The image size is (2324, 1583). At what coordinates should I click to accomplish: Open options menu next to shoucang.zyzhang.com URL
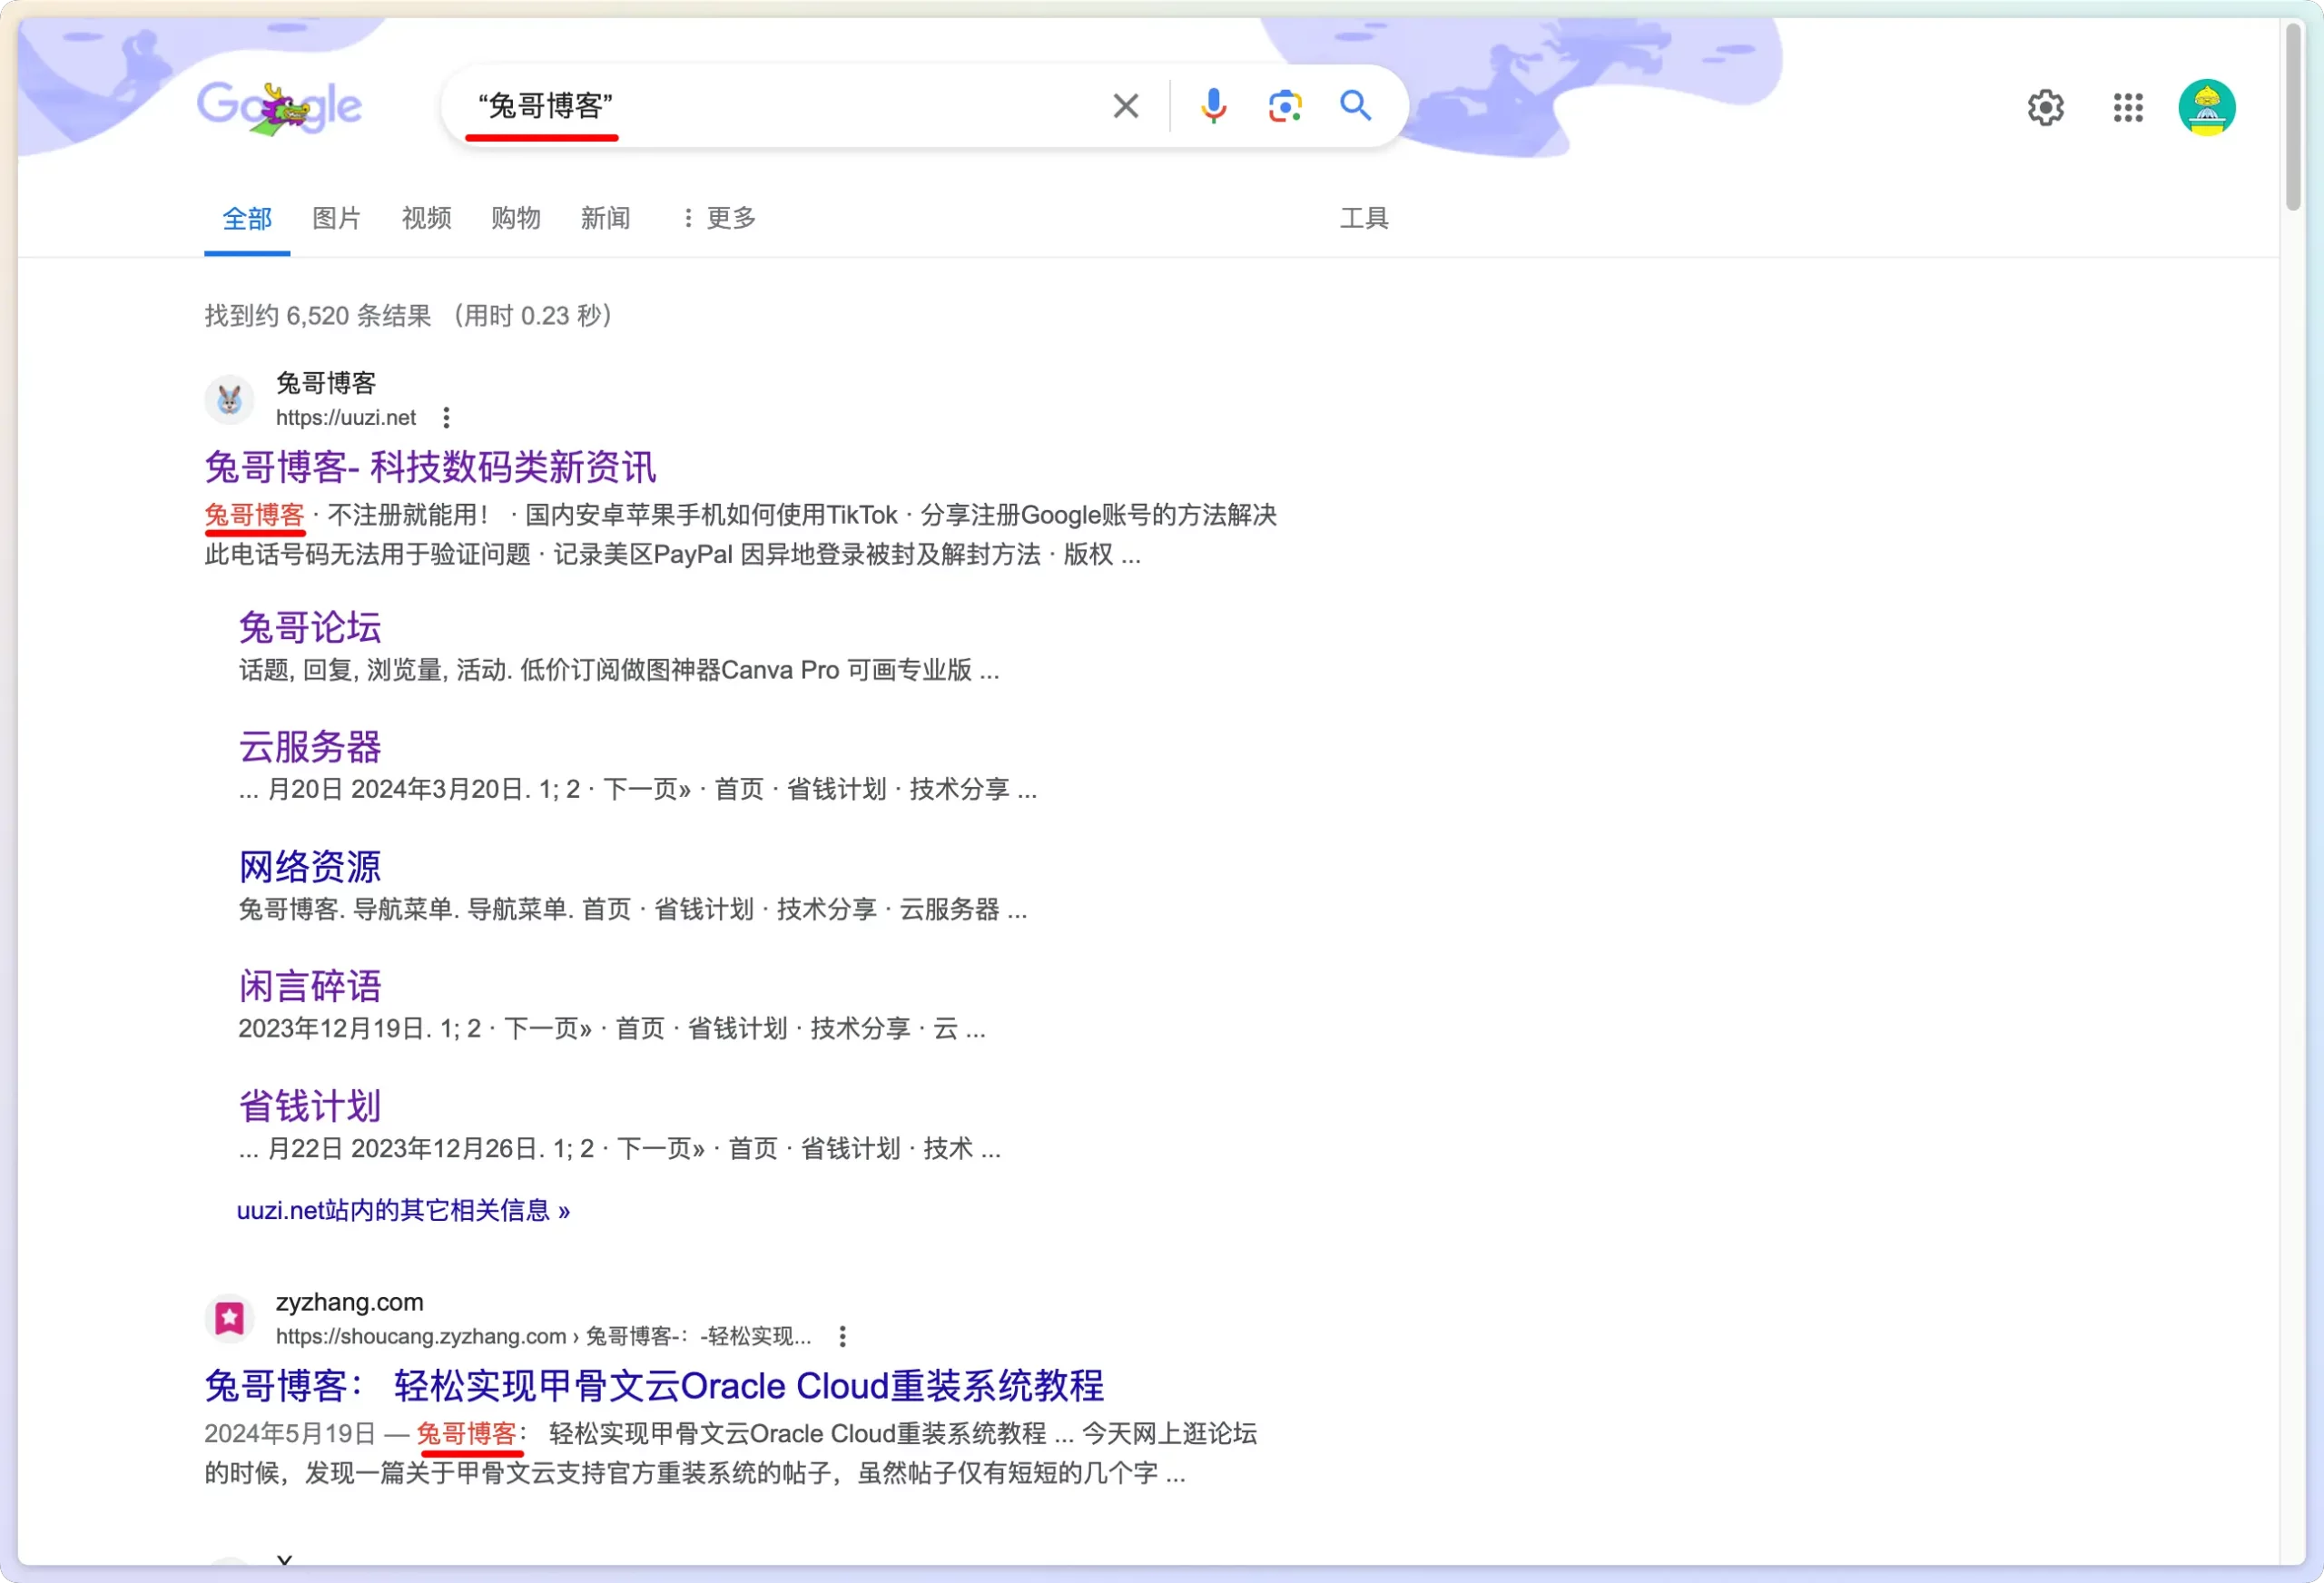(842, 1336)
